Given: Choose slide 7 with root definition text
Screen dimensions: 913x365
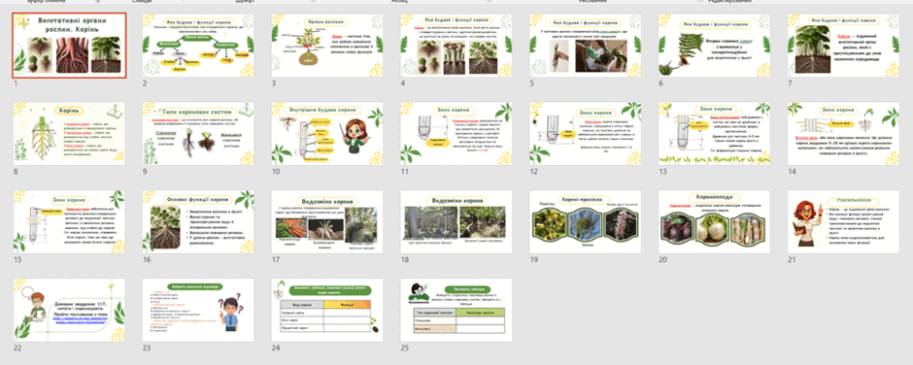Looking at the screenshot, I should point(843,46).
